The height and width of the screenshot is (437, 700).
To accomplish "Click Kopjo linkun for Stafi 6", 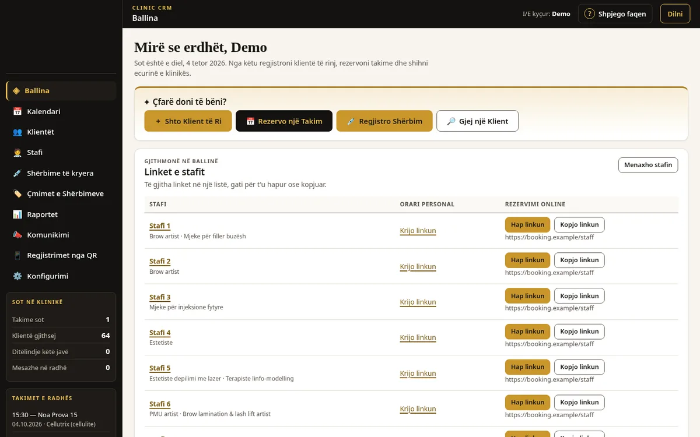I will (579, 403).
